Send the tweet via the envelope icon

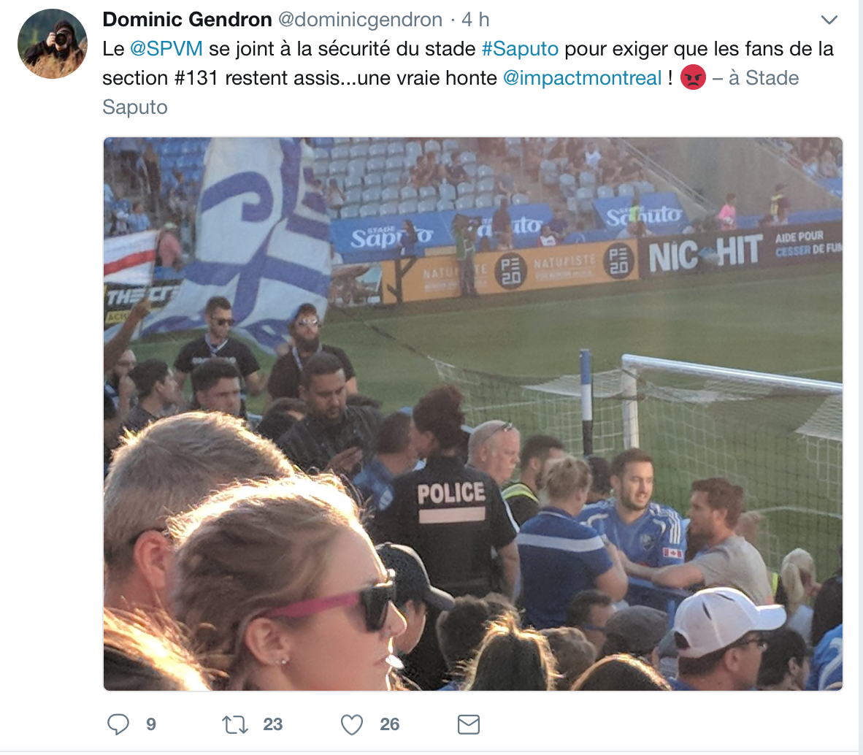pos(469,725)
